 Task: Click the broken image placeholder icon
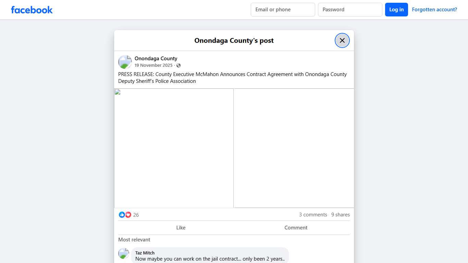point(117,91)
